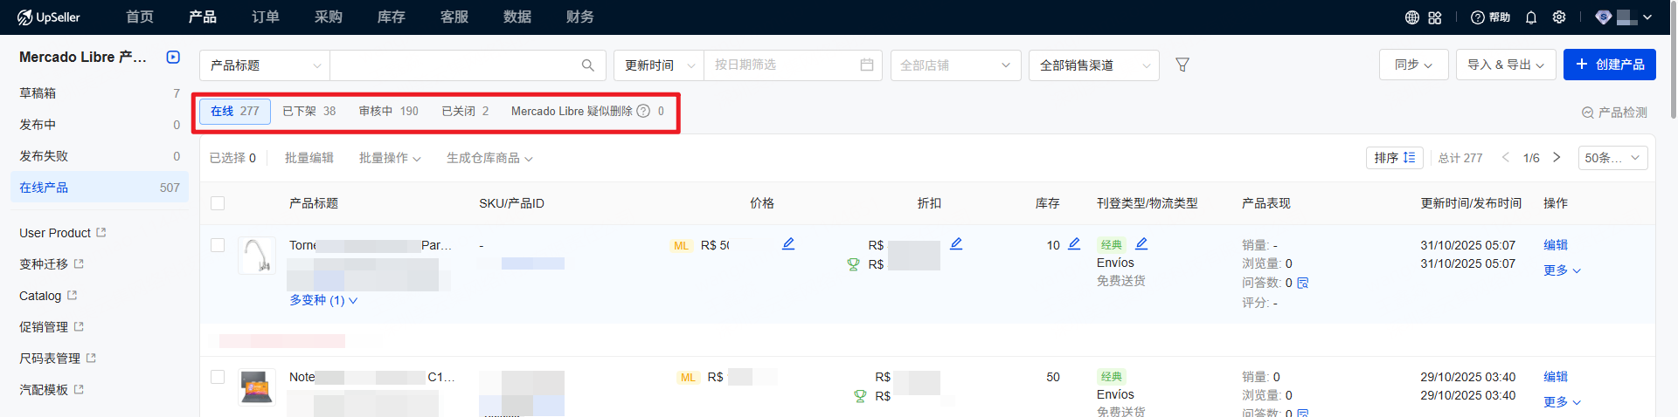This screenshot has width=1678, height=417.
Task: Click the trophy icon in the first product row
Action: click(854, 264)
